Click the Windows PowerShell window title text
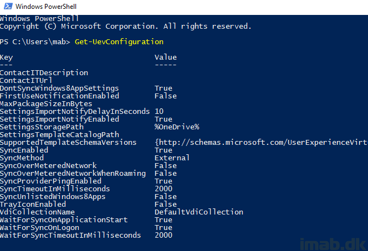Image resolution: width=368 pixels, height=251 pixels. [x=46, y=7]
